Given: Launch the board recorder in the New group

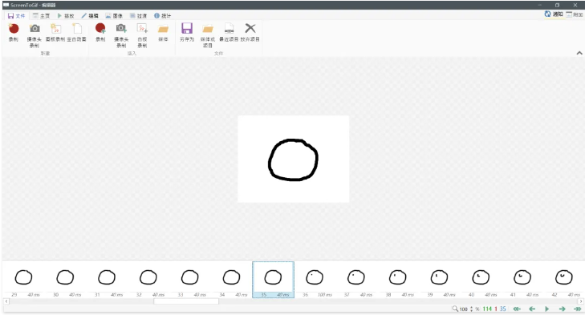Looking at the screenshot, I should [x=55, y=33].
